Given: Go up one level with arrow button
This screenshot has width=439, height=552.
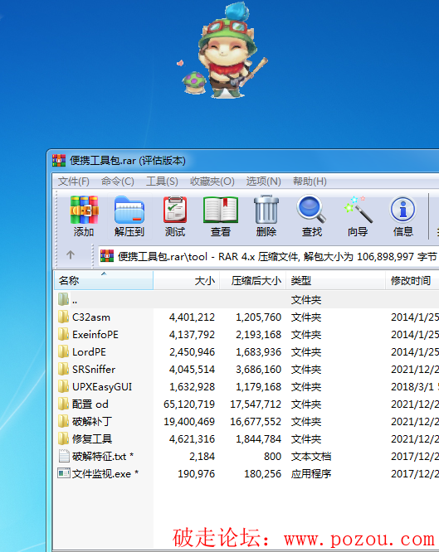Looking at the screenshot, I should [x=71, y=255].
